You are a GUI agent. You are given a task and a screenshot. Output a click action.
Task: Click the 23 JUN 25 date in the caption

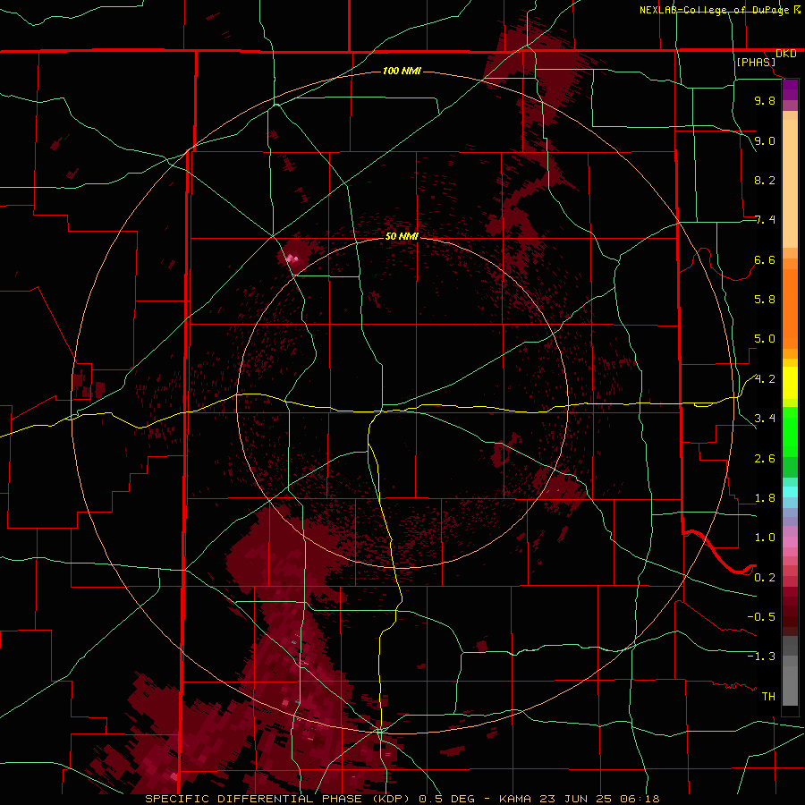coord(577,799)
